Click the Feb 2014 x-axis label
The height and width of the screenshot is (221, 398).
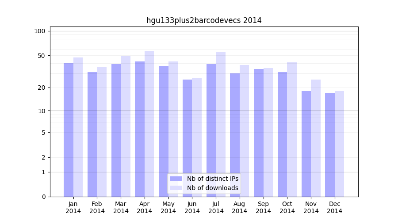[97, 207]
